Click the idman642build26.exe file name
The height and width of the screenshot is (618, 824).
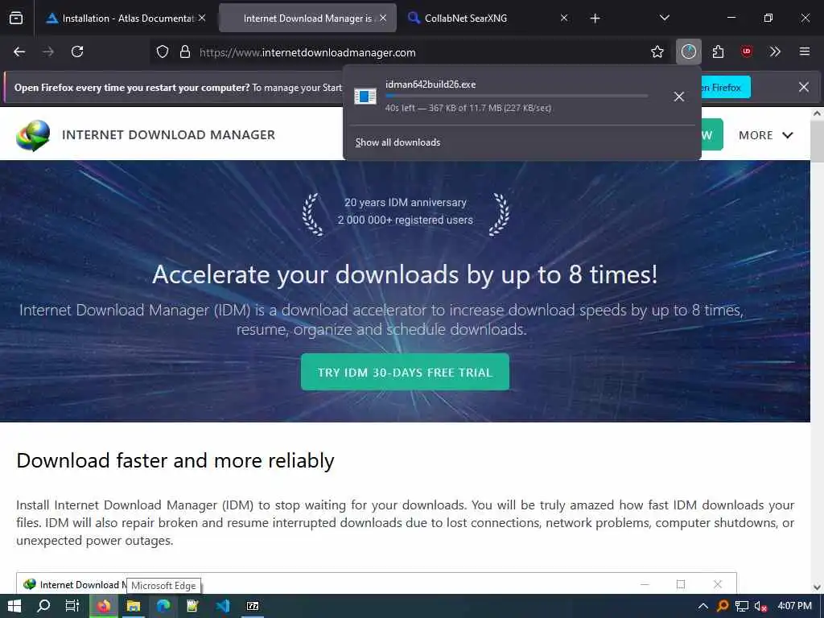(x=431, y=84)
